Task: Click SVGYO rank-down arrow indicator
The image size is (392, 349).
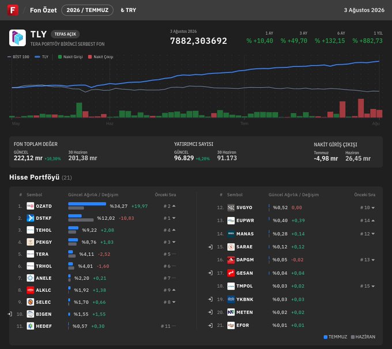Action: pos(373,208)
